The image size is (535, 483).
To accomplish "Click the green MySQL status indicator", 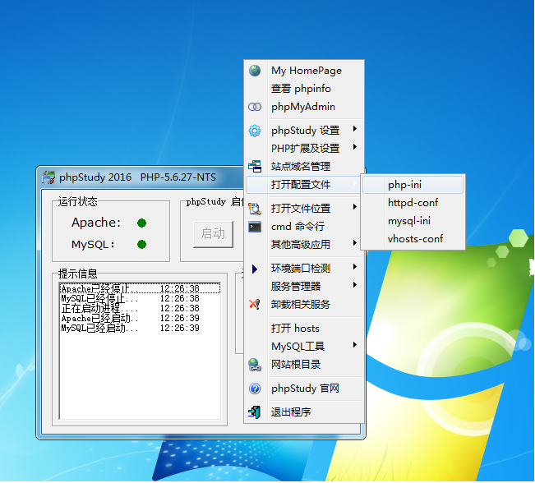I will [x=141, y=245].
